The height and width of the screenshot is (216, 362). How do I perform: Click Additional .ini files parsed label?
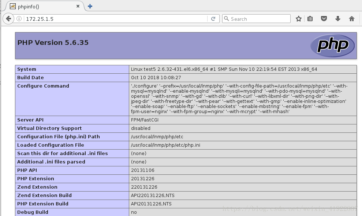click(51, 162)
